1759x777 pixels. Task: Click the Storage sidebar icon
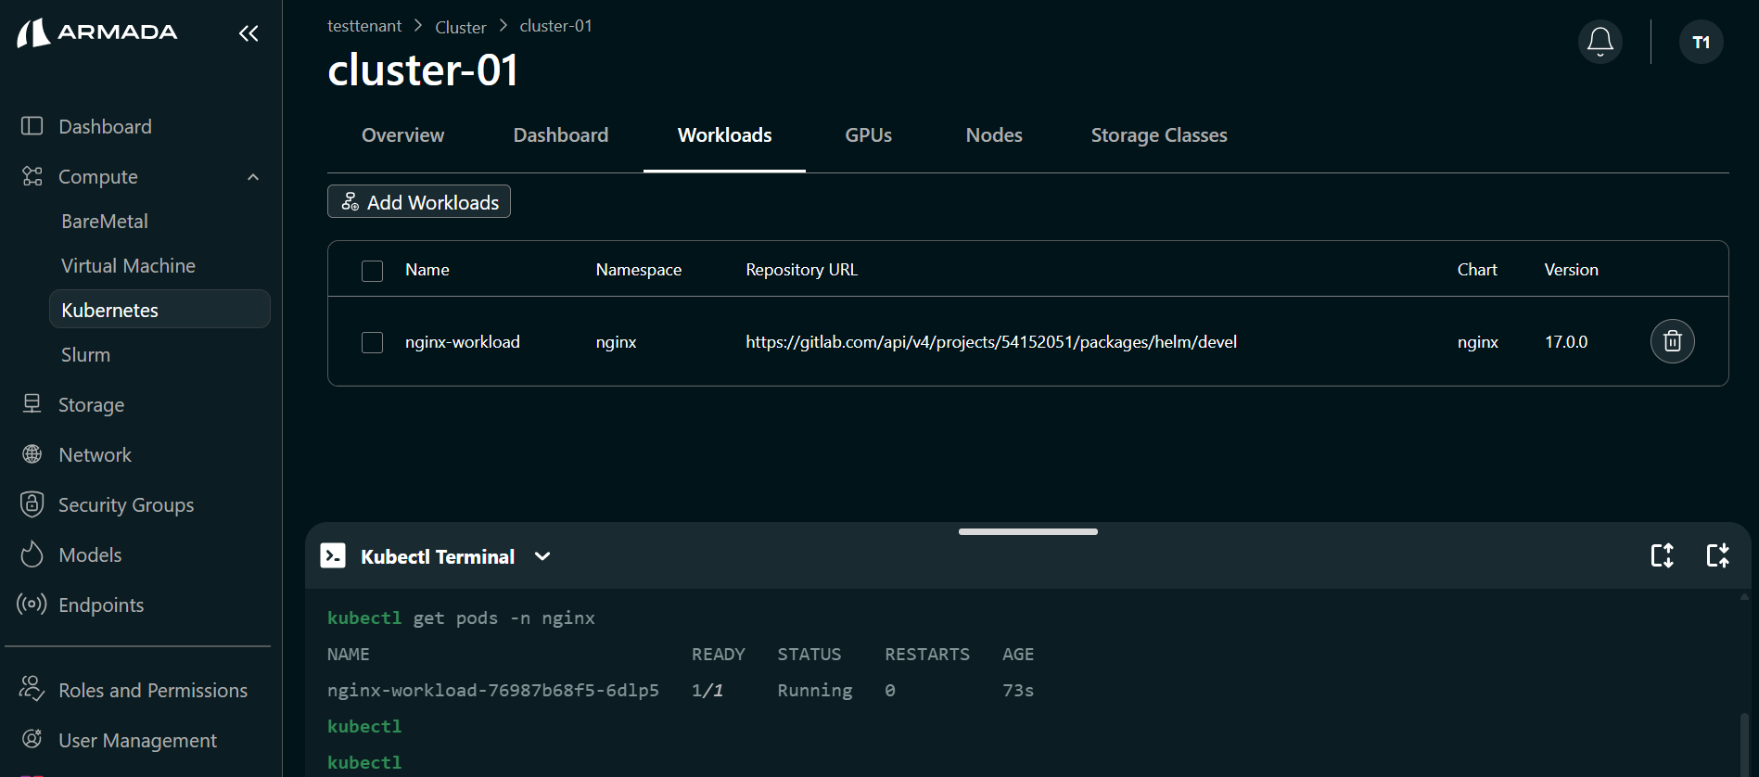[x=32, y=403]
